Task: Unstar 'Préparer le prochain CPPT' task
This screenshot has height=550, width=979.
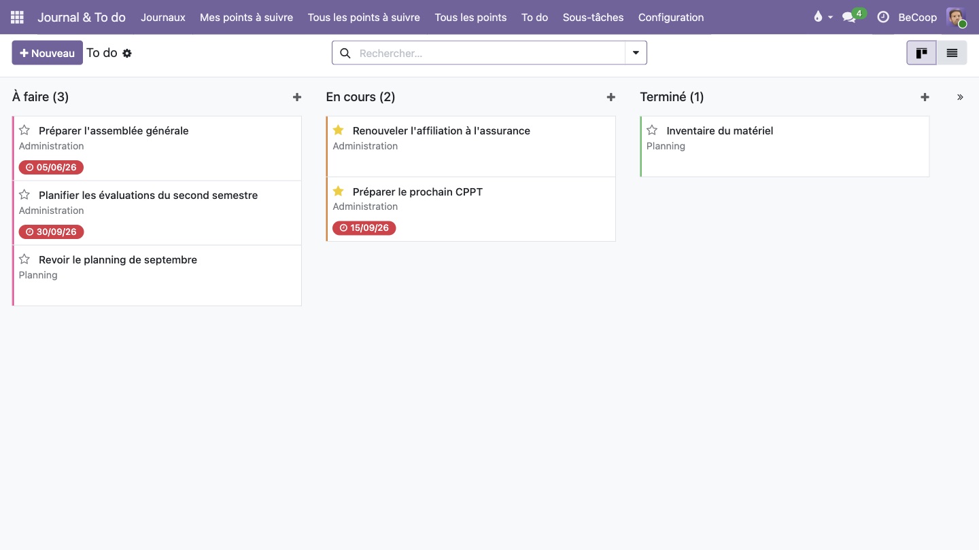Action: [339, 191]
